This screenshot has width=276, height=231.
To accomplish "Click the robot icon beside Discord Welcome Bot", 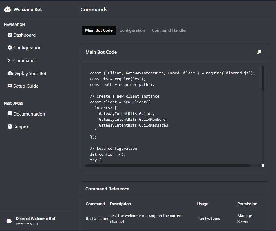I will [9, 221].
